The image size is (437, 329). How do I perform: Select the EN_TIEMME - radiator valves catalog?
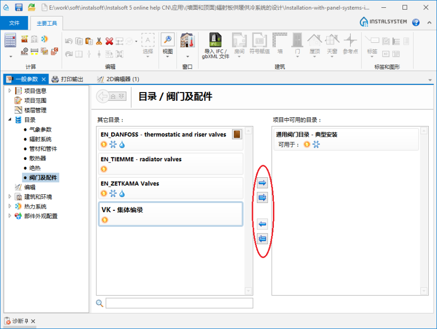coord(170,164)
